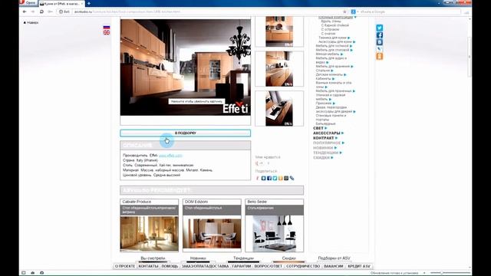Open ПОМОЩЬ in footer menu

point(170,266)
